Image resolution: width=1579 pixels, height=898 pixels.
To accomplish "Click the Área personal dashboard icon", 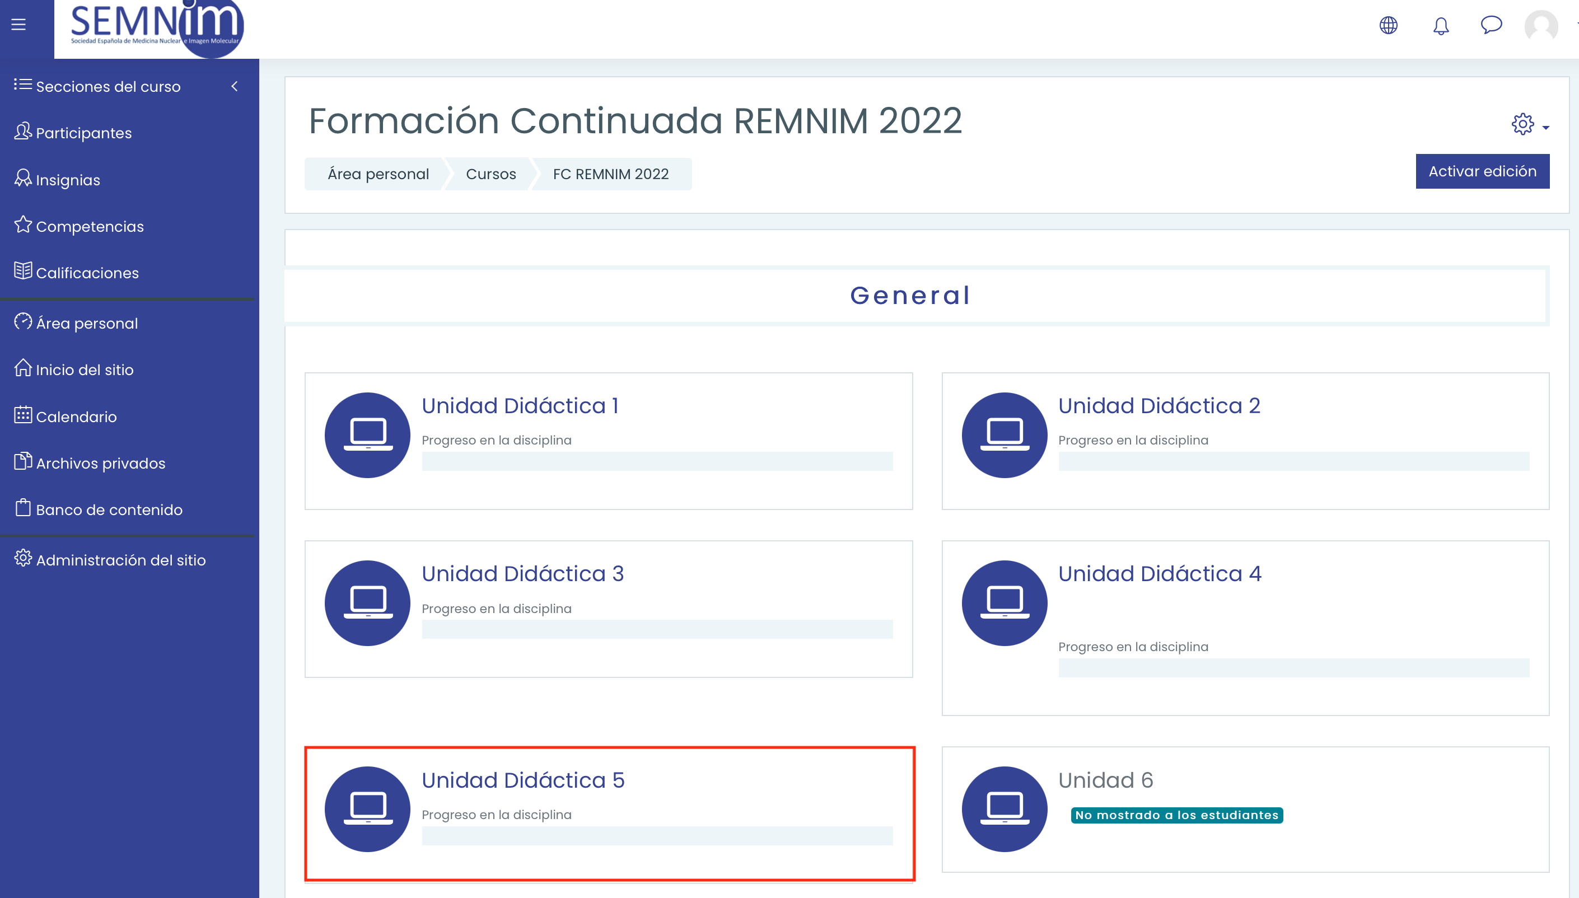I will click(23, 321).
